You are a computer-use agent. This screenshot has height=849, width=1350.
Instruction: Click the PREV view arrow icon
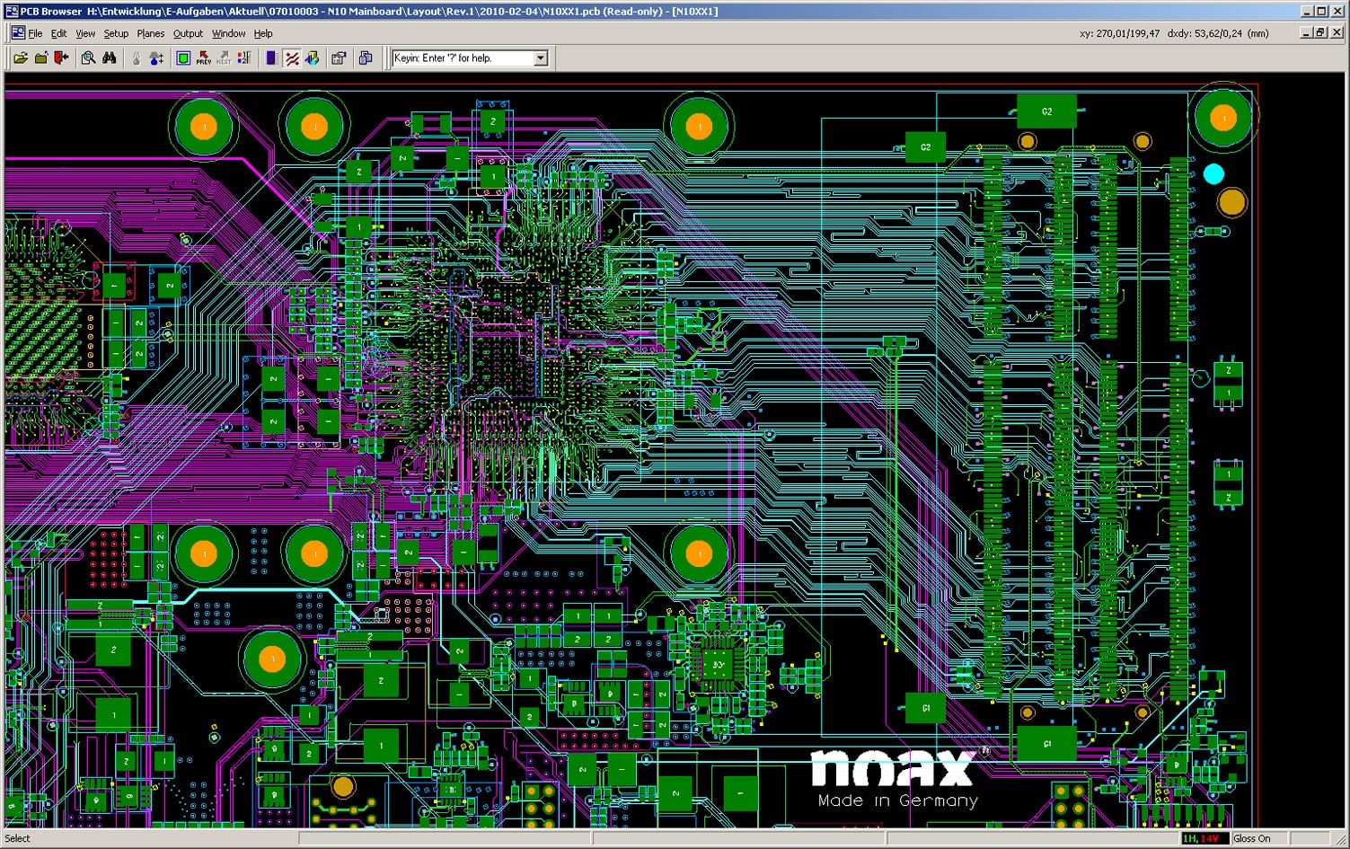click(x=204, y=58)
